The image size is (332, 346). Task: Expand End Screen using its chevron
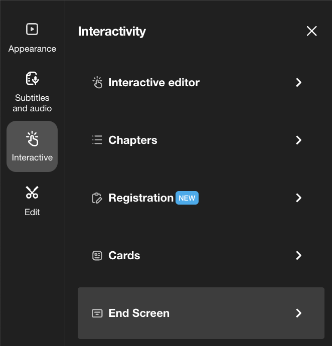pos(299,313)
